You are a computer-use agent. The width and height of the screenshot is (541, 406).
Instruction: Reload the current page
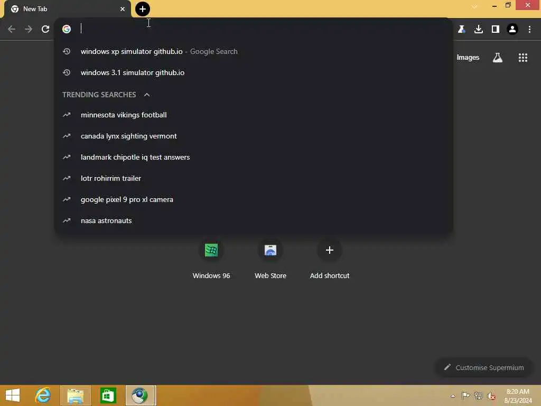pos(45,29)
